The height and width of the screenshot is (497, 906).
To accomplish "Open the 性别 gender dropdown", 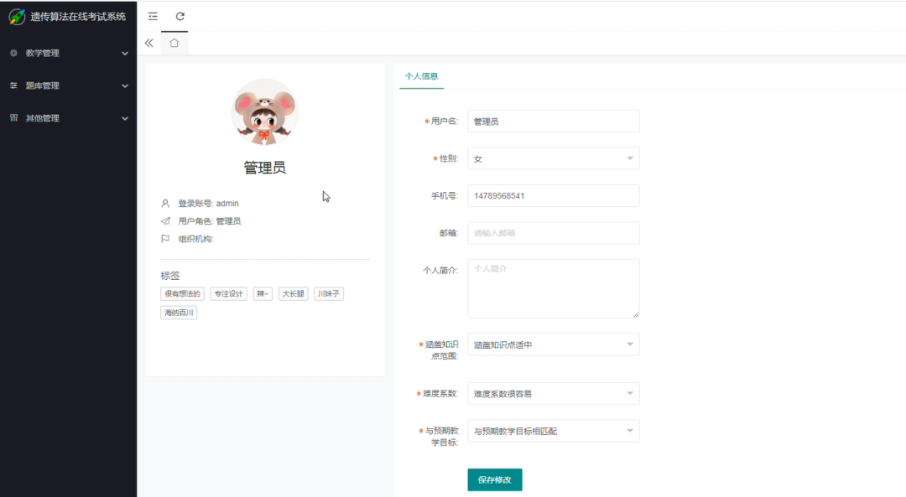I will click(553, 158).
